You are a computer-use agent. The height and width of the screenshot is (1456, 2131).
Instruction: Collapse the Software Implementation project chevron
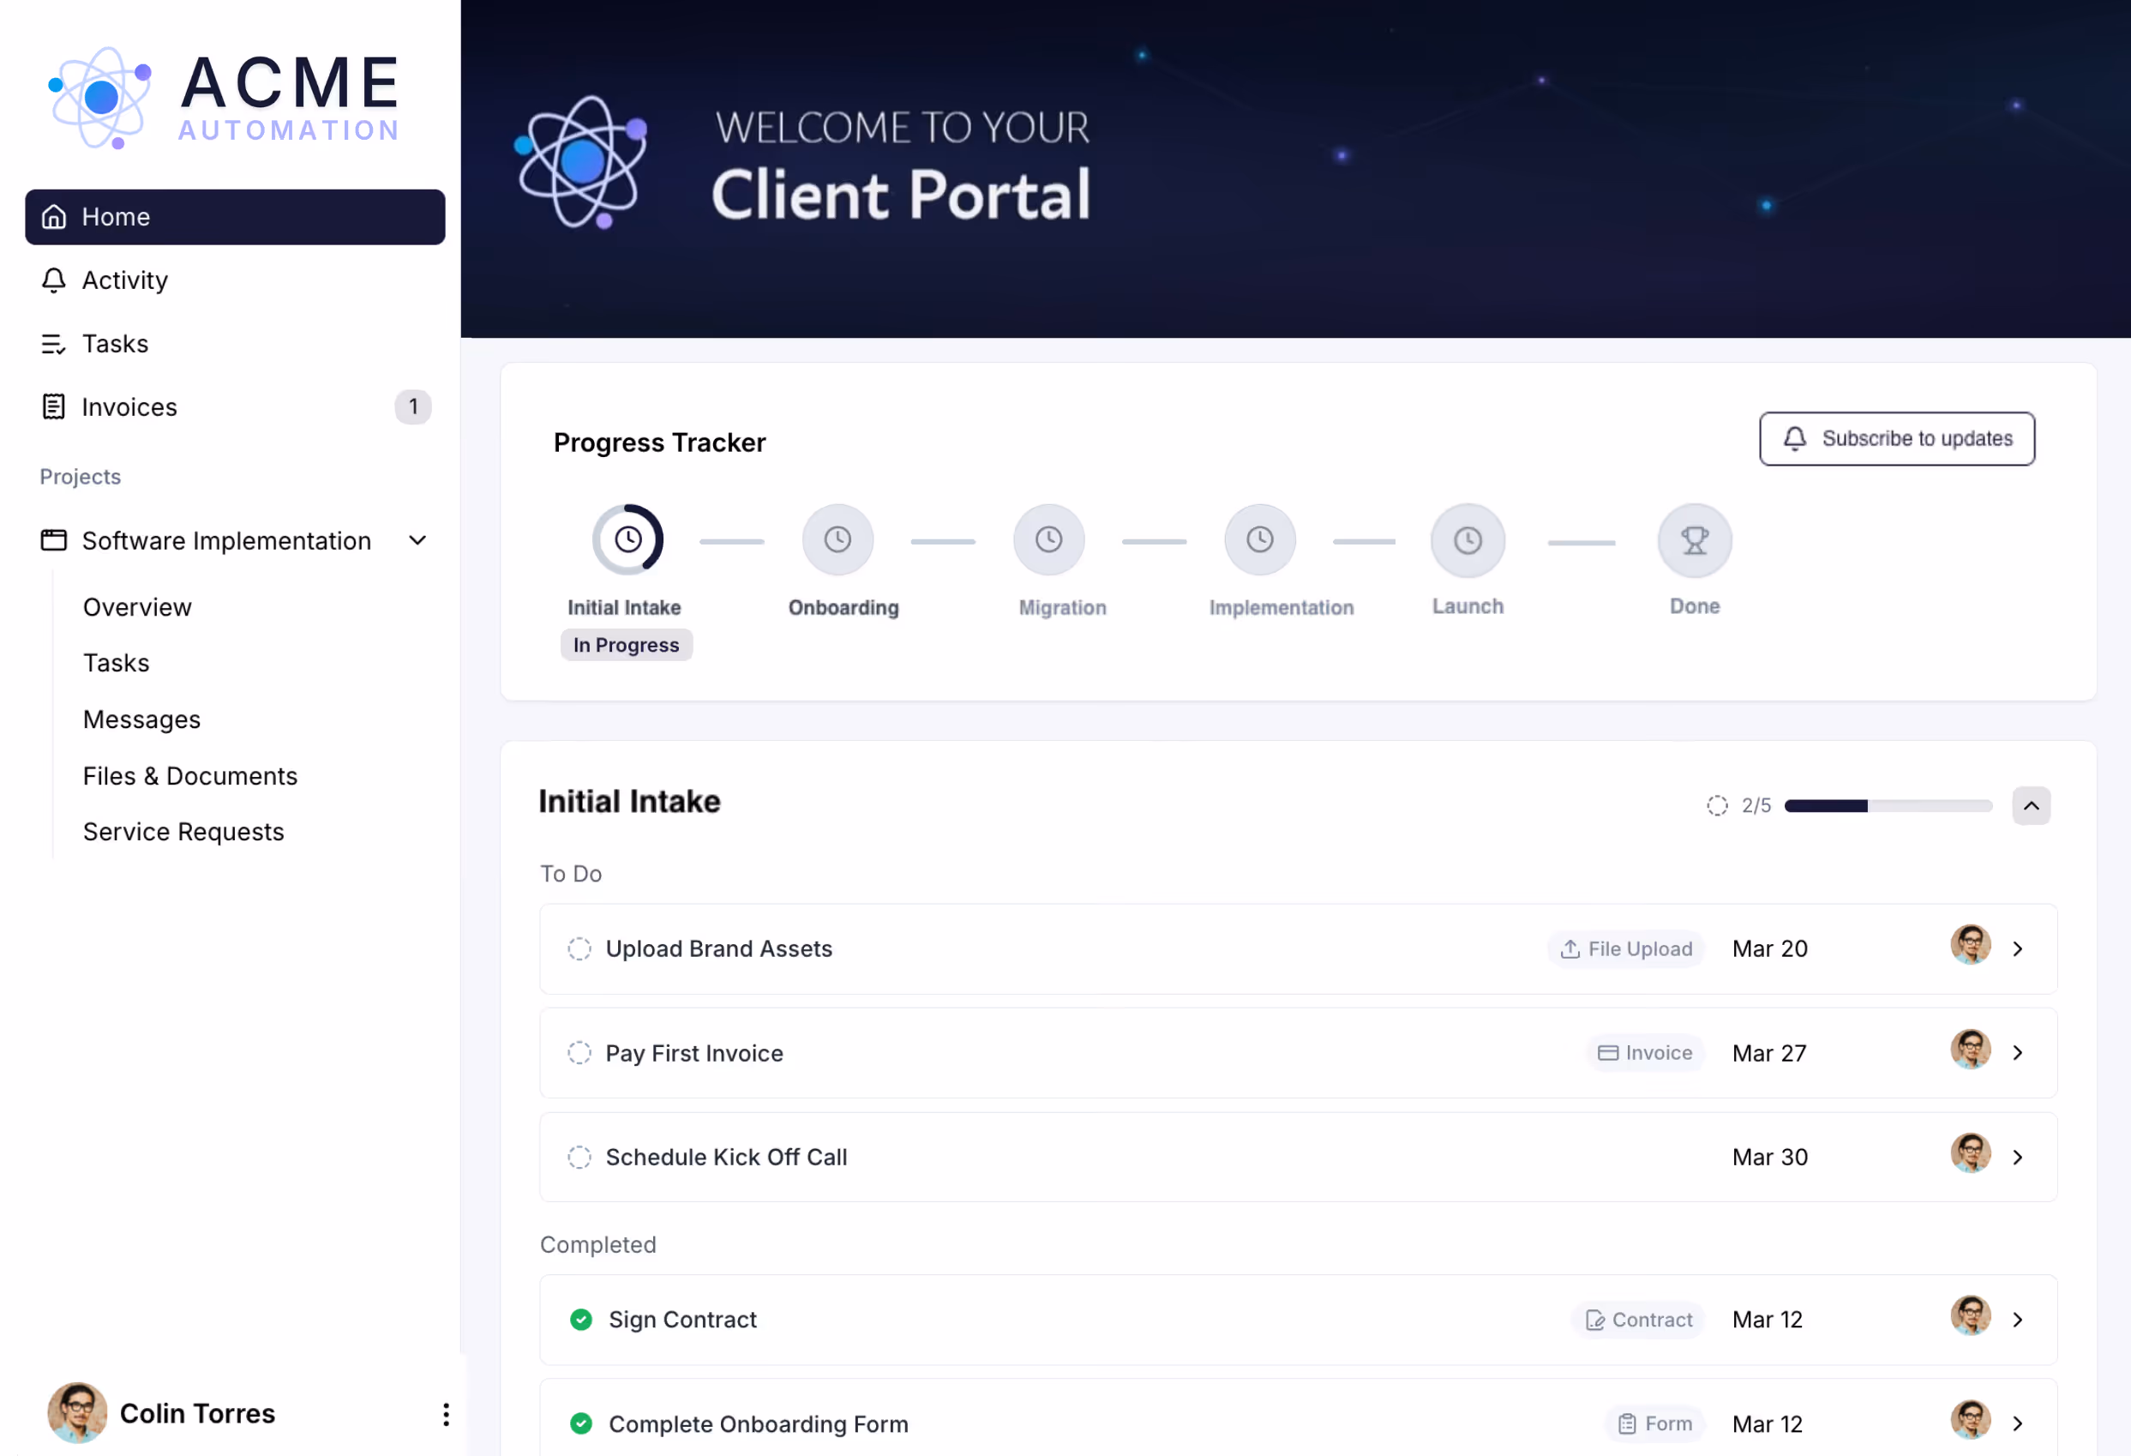[417, 540]
